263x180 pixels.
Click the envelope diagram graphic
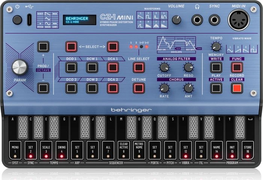pyautogui.click(x=177, y=45)
